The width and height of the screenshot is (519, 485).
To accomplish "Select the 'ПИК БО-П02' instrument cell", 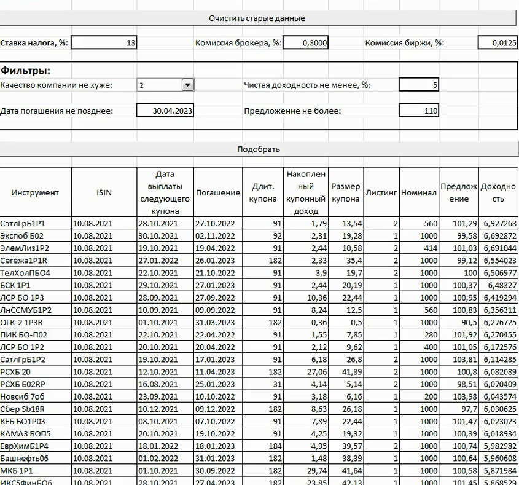I will [36, 334].
